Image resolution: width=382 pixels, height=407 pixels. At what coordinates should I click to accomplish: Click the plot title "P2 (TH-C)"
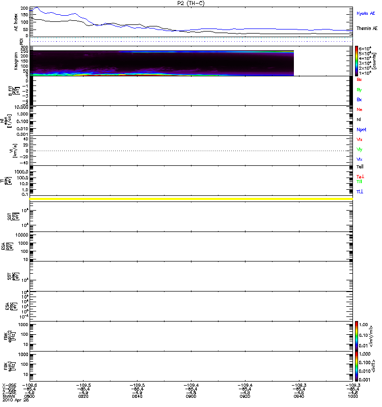pyautogui.click(x=190, y=3)
